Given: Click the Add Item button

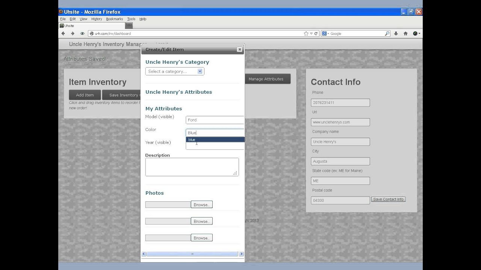Looking at the screenshot, I should click(85, 95).
